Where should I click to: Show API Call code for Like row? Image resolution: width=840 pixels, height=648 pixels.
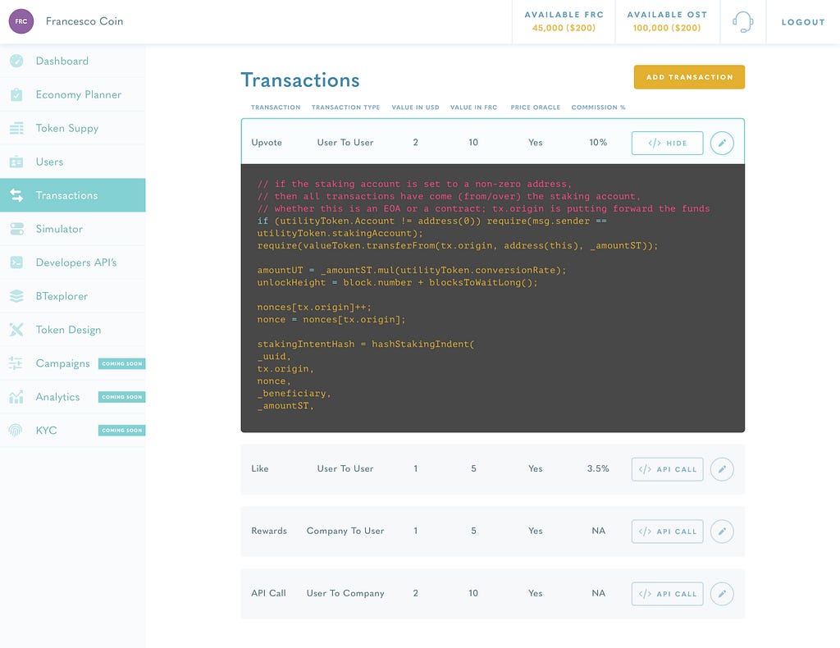pyautogui.click(x=667, y=469)
